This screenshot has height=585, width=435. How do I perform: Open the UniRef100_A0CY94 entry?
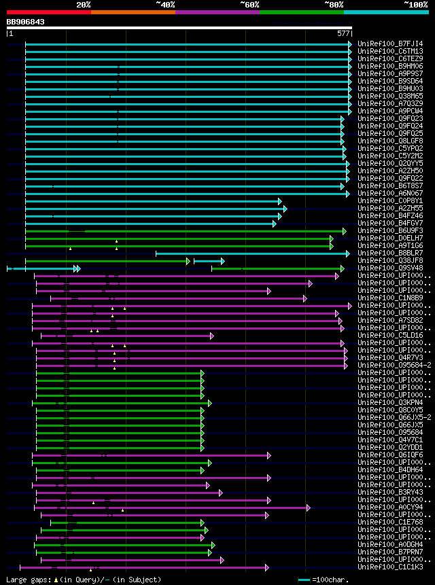[390, 507]
